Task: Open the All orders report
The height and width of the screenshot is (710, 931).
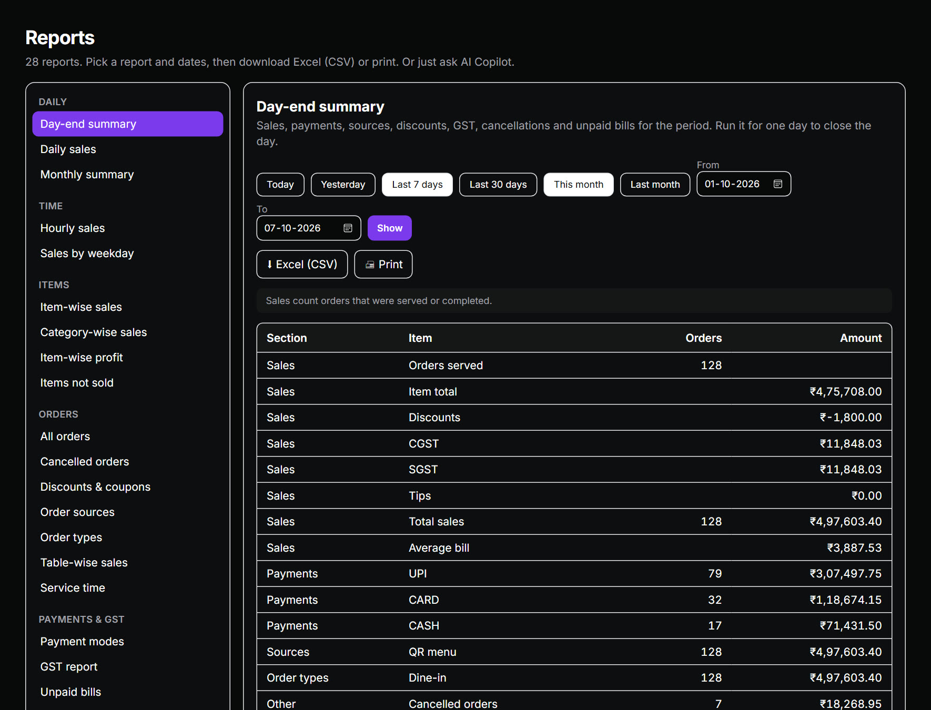Action: pyautogui.click(x=128, y=437)
